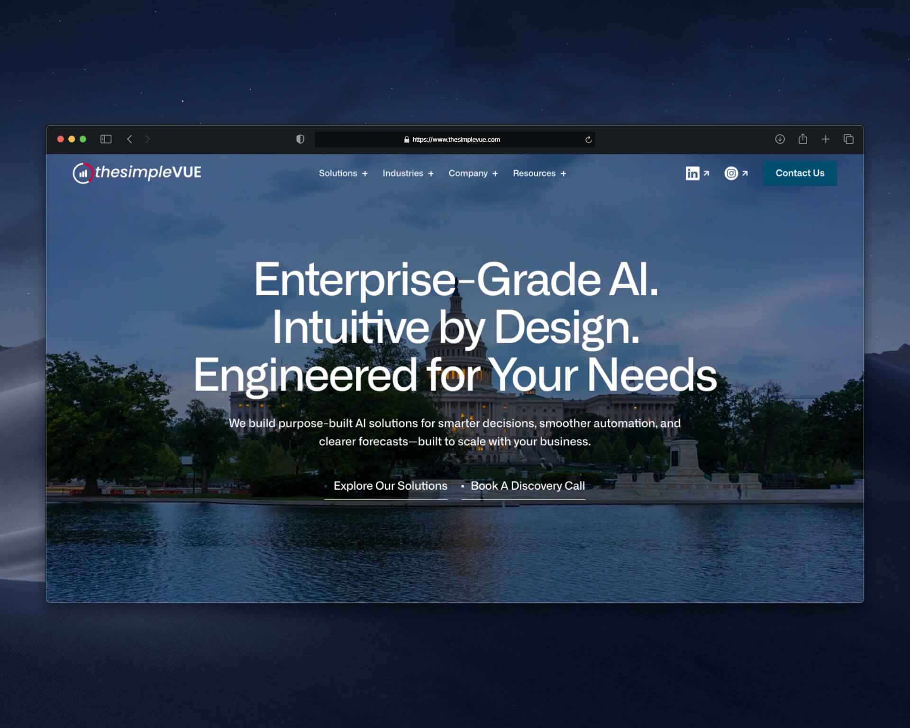
Task: Toggle the Safari sidebar
Action: pyautogui.click(x=106, y=139)
